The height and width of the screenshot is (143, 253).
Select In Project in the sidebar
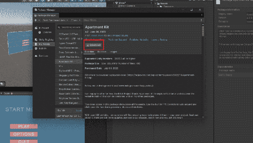[44, 28]
